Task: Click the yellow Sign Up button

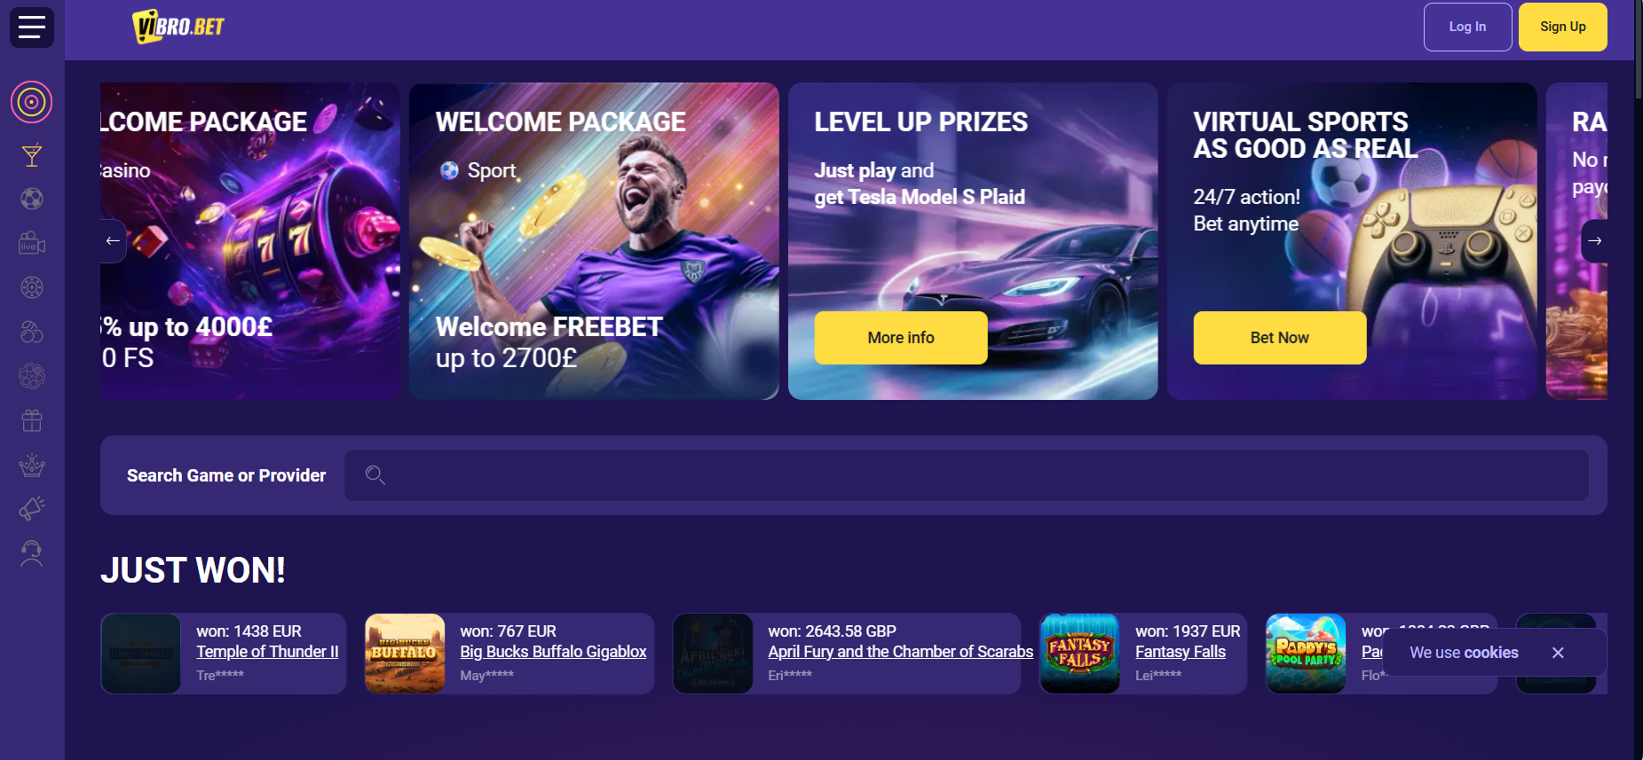Action: click(x=1562, y=27)
